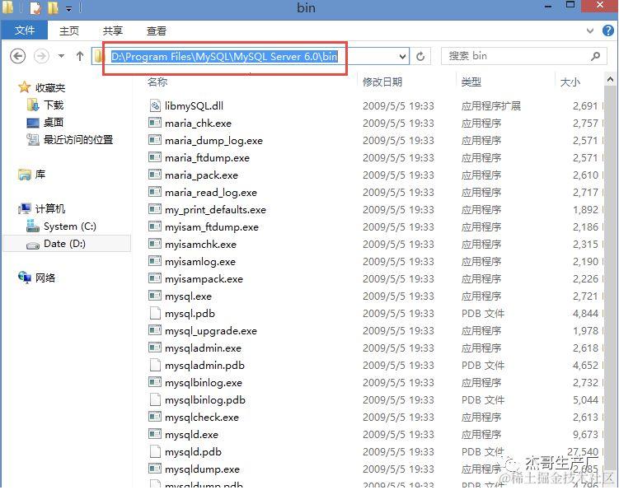Select the mysqldump.exe file name
This screenshot has height=490, width=619.
click(x=202, y=469)
